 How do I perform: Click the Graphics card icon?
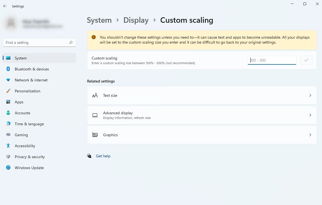point(95,135)
